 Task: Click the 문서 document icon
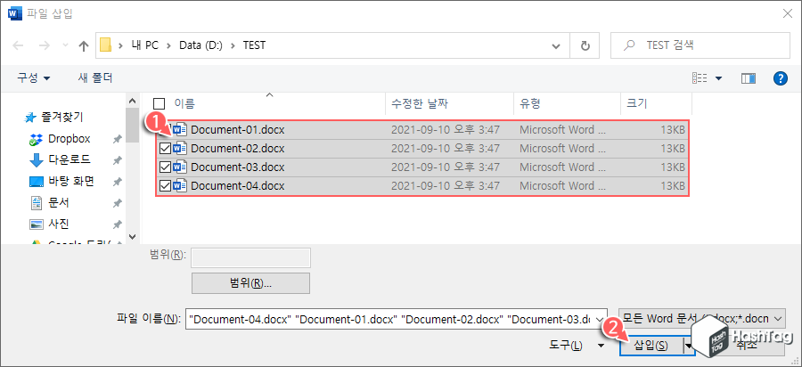36,203
